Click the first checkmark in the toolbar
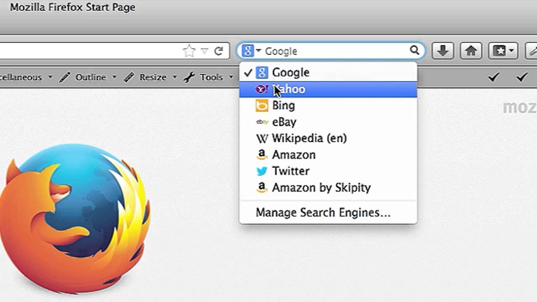The height and width of the screenshot is (302, 537). (x=494, y=77)
